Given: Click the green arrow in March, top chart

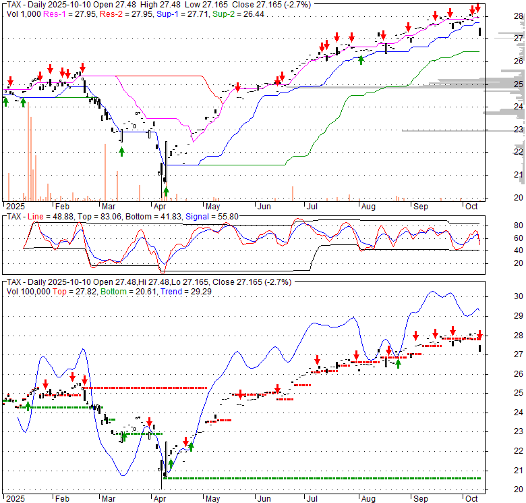Looking at the screenshot, I should 122,151.
